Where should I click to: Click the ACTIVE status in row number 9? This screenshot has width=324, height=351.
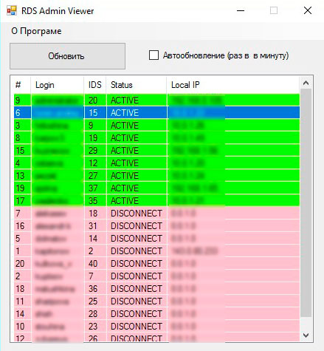click(x=125, y=100)
